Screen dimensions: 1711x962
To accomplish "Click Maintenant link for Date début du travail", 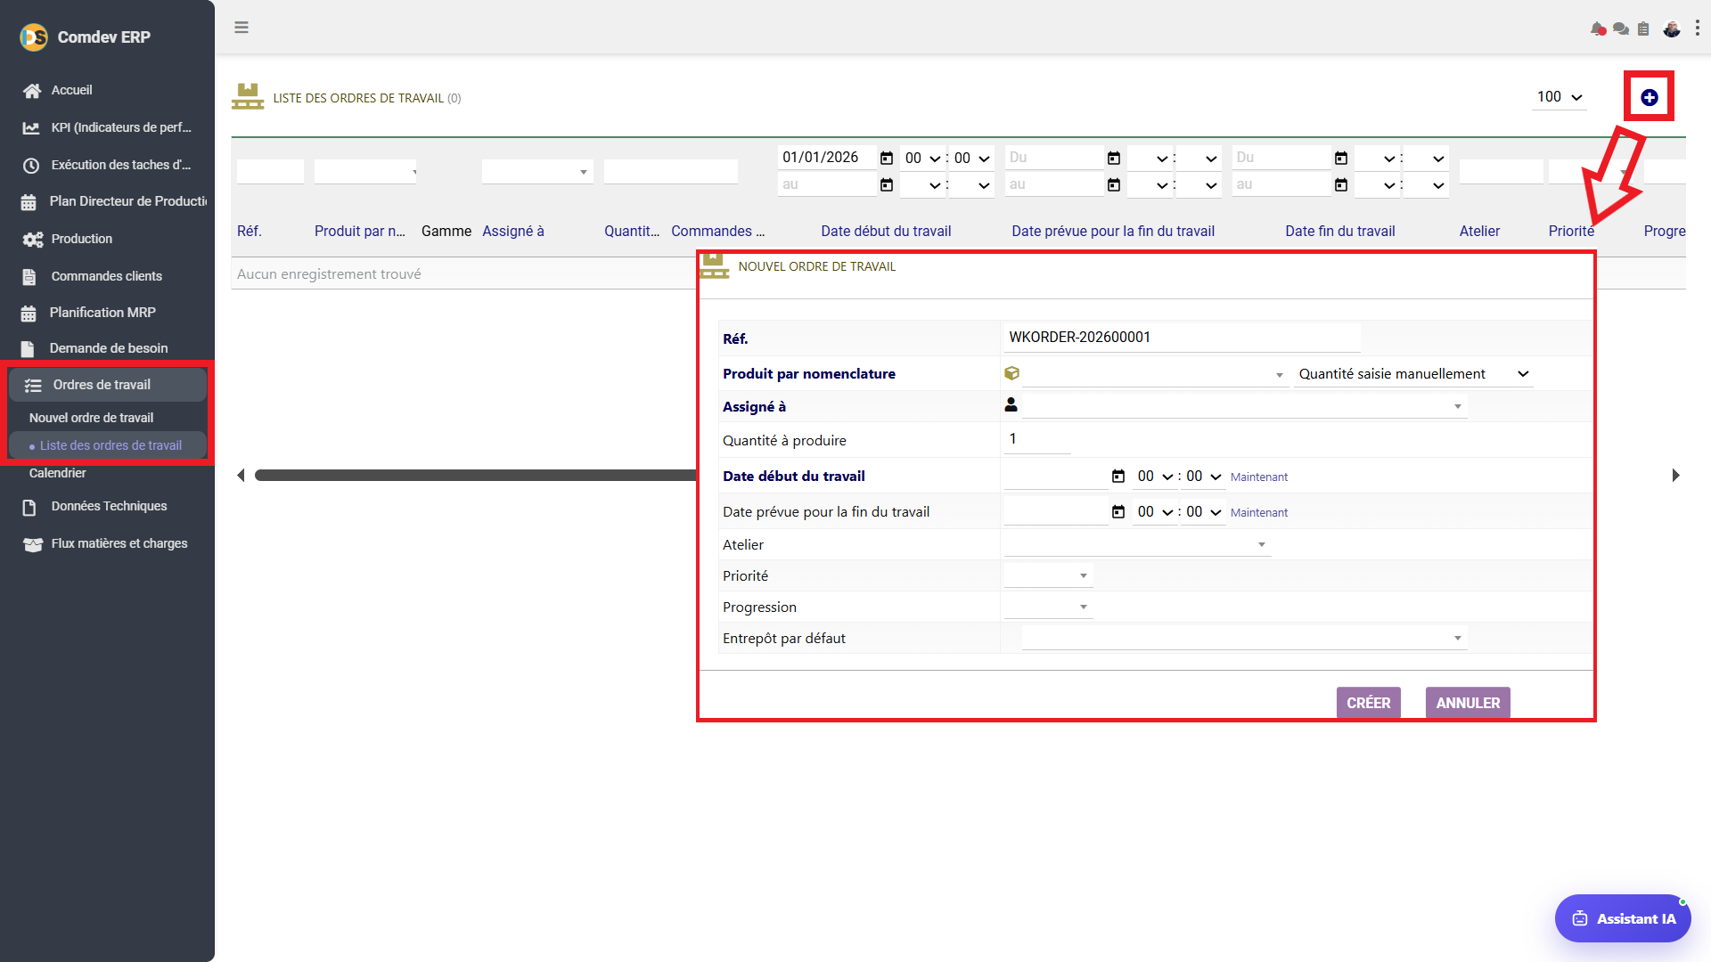I will coord(1258,477).
